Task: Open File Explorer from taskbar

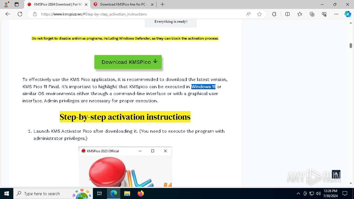Action: pyautogui.click(x=127, y=193)
